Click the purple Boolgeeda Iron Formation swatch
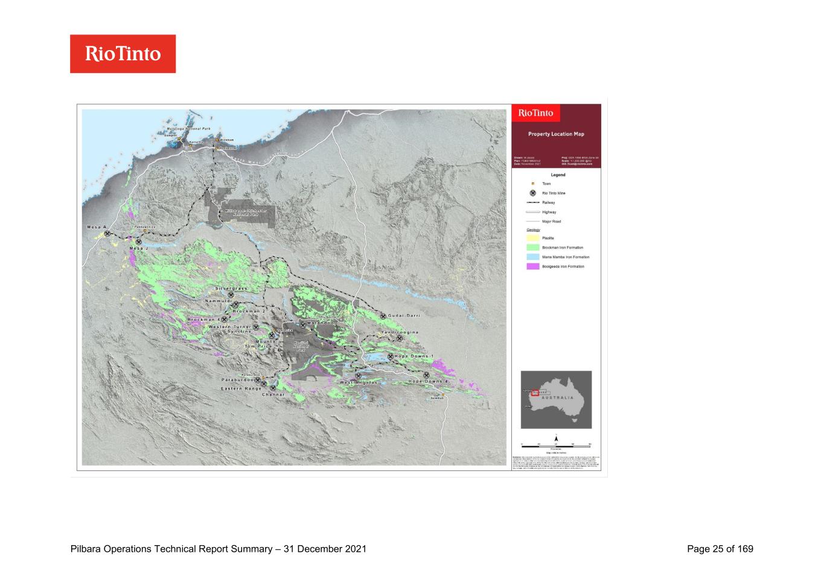This screenshot has height=582, width=824. 532,266
